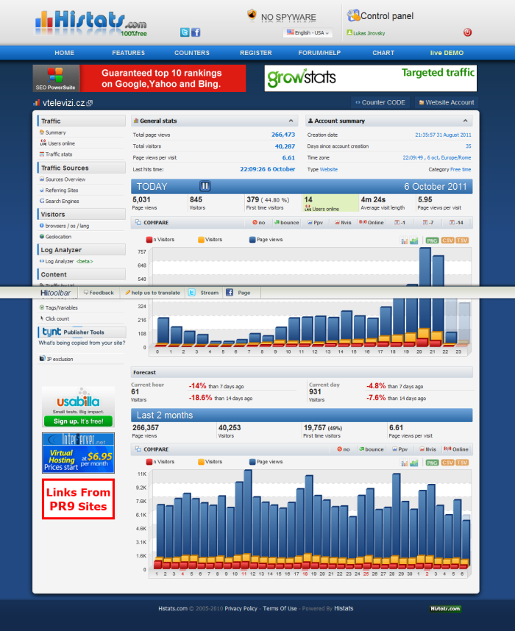Toggle Nvis comparison in today's chart
515x631 pixels.
[343, 223]
